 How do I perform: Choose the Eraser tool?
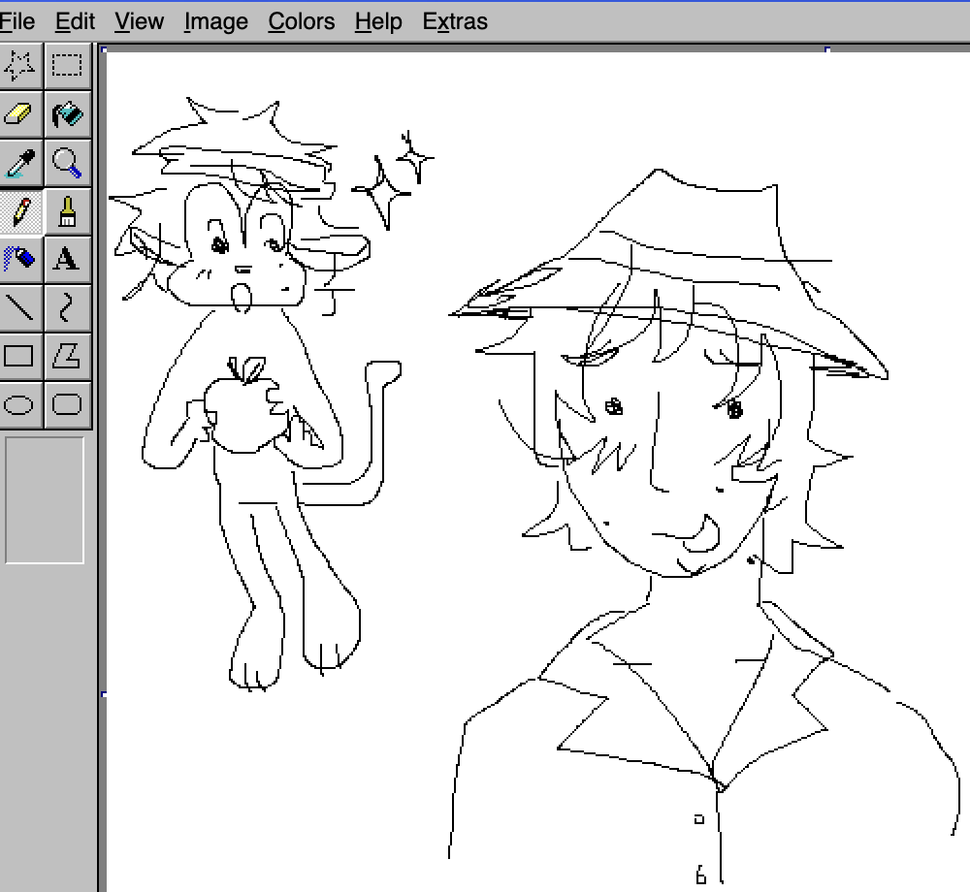point(19,114)
